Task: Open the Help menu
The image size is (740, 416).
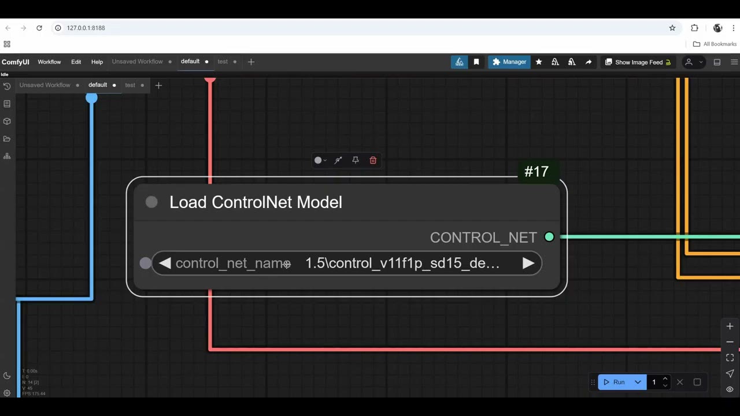Action: [x=97, y=62]
